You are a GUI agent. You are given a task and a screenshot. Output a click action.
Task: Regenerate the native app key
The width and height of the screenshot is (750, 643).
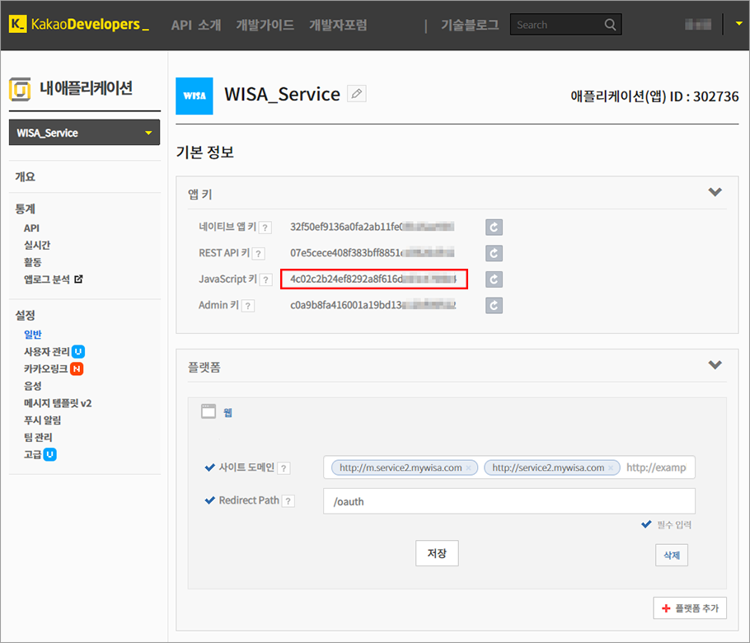[495, 228]
